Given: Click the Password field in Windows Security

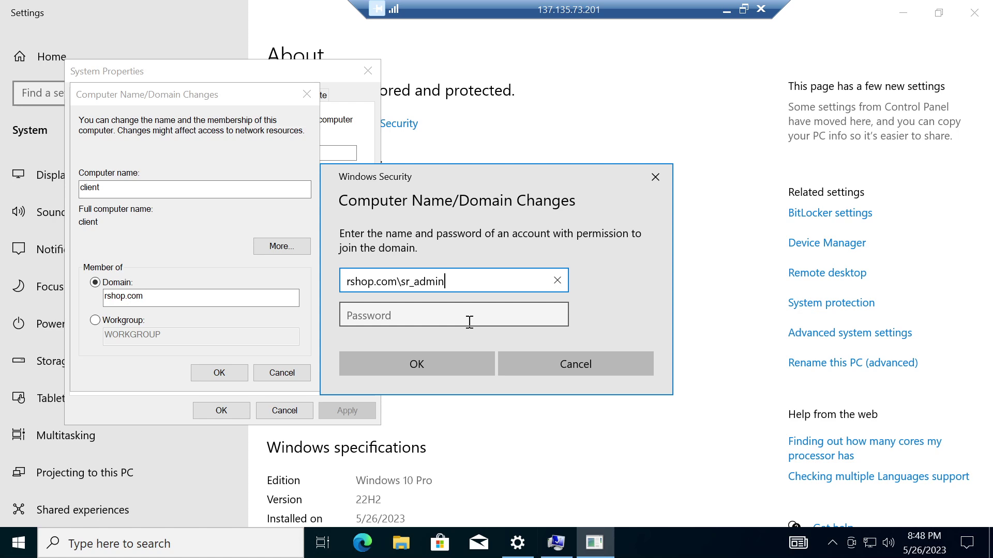Looking at the screenshot, I should 454,314.
